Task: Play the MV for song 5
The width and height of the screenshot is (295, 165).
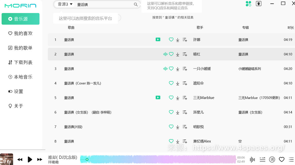Action: point(158,98)
